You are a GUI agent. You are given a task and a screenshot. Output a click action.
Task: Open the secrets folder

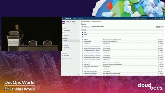pos(85,35)
